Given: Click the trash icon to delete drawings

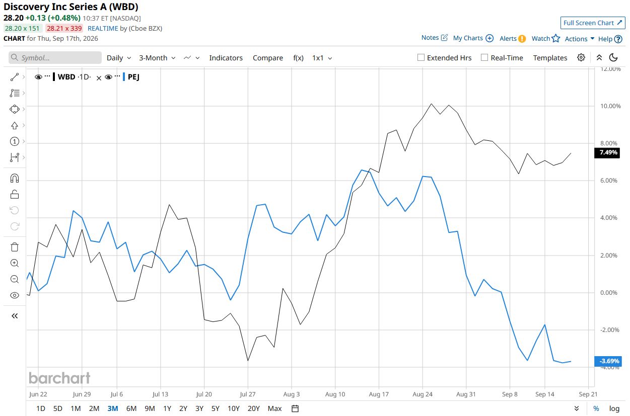Looking at the screenshot, I should [14, 246].
